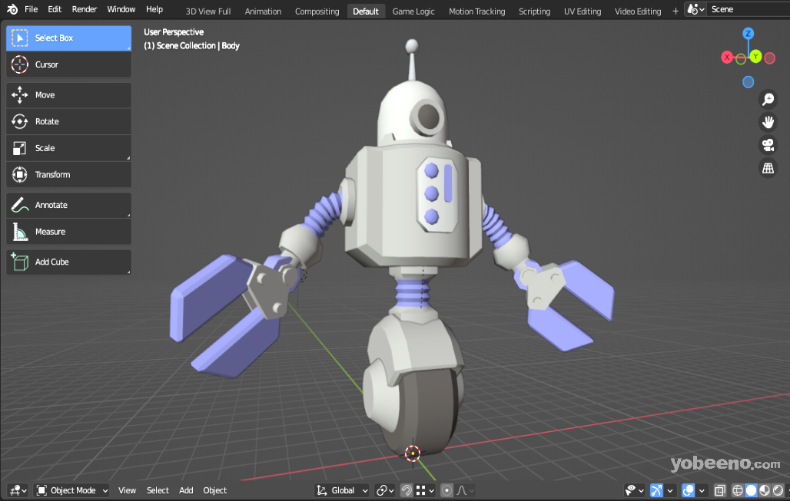Activate the Add Cube tool
Image resolution: width=790 pixels, height=501 pixels.
coord(68,262)
